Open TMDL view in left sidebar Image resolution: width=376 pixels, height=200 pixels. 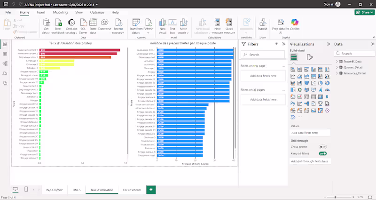click(x=5, y=83)
